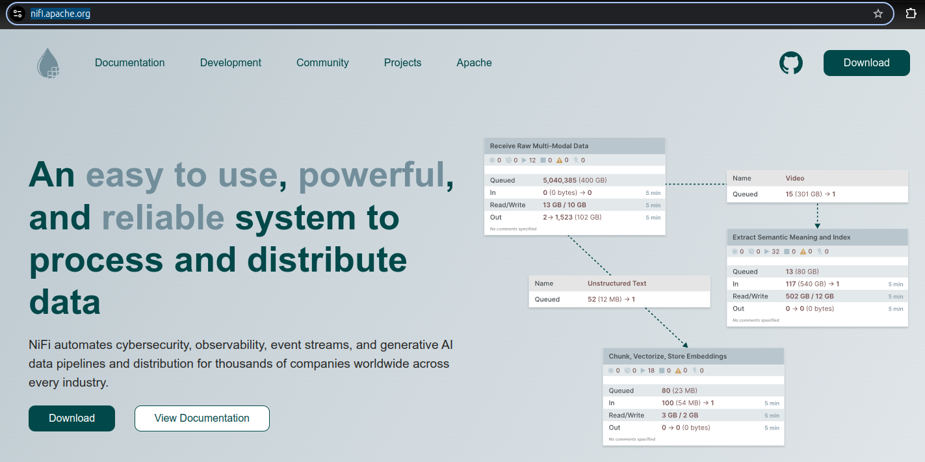The image size is (925, 462).
Task: Click the '100 (54 MB) → 1' In value
Action: click(688, 404)
